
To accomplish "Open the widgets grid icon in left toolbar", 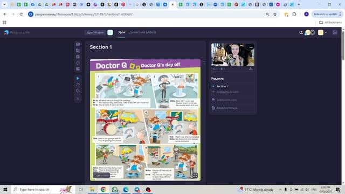I will [x=78, y=69].
